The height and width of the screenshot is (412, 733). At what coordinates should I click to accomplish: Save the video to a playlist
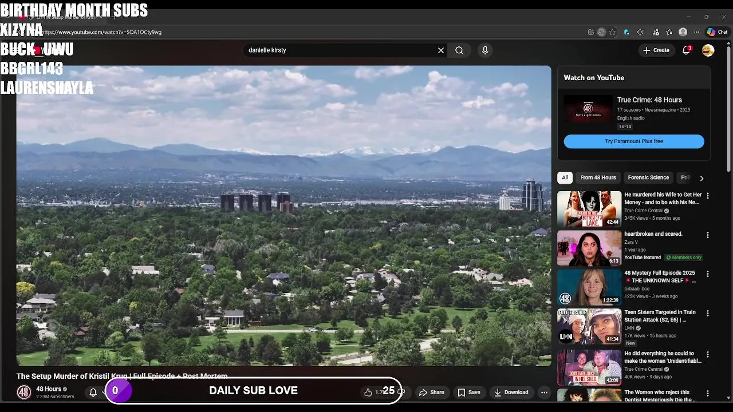tap(469, 393)
